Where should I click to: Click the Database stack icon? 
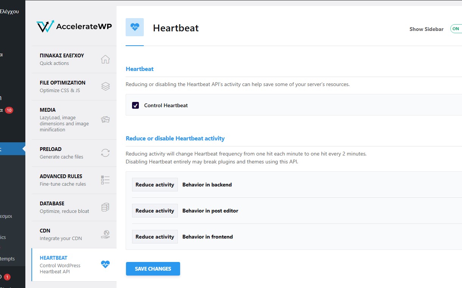point(105,207)
